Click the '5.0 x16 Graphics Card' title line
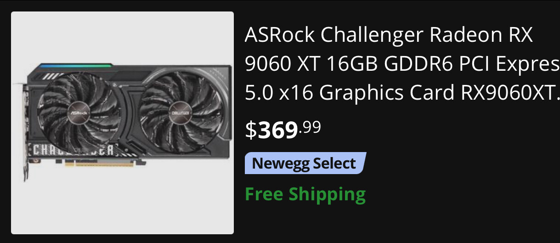Screen dimensions: 560x243 coord(351,93)
